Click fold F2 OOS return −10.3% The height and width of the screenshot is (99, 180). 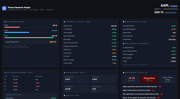pos(15,83)
